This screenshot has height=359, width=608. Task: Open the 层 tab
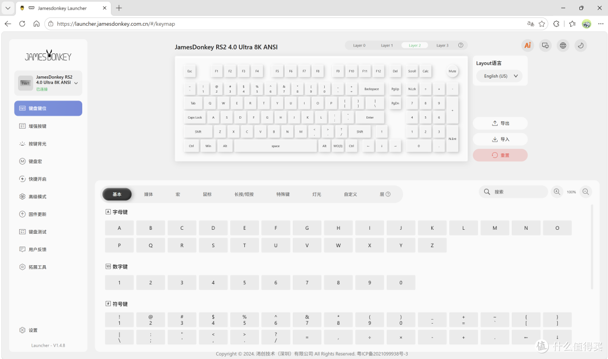click(x=385, y=194)
